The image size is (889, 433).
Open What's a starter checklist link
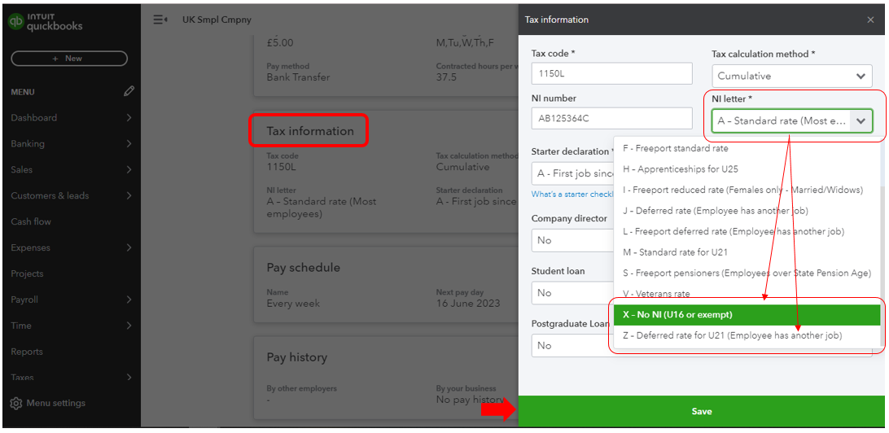click(571, 195)
